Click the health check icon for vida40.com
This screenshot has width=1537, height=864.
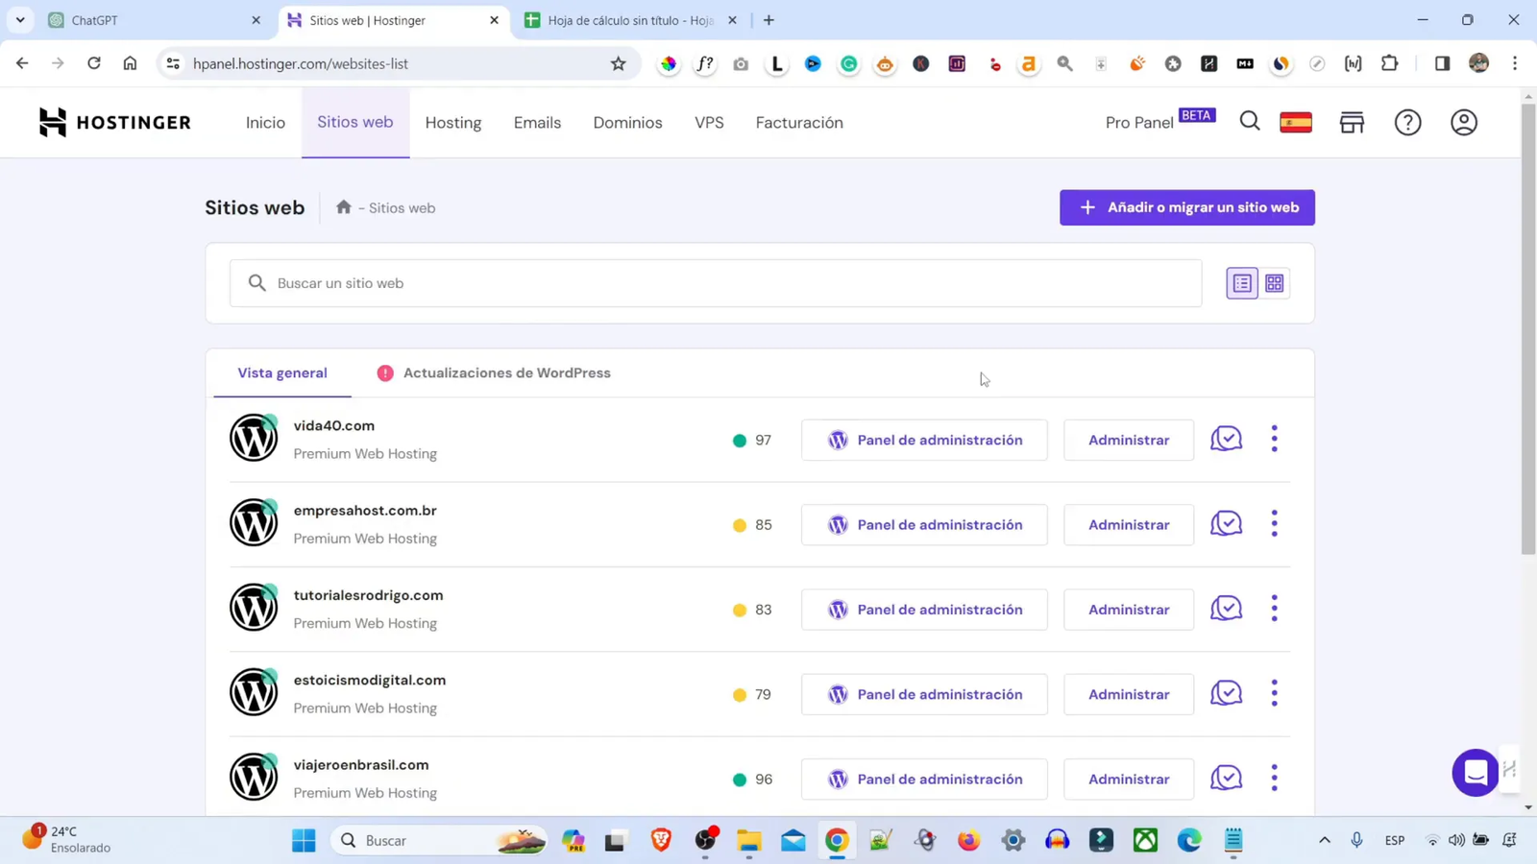click(x=1226, y=439)
